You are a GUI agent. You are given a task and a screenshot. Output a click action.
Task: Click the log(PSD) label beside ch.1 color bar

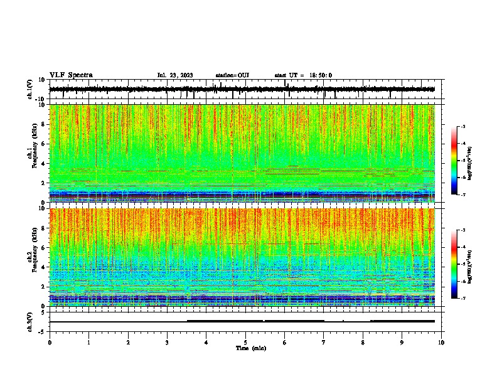pos(469,163)
